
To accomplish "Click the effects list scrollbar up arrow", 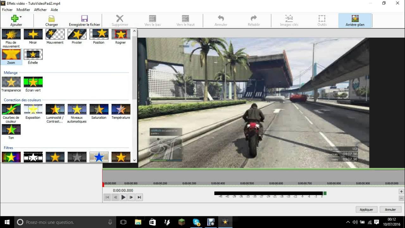I will point(134,31).
